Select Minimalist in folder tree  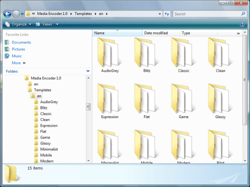pos(49,149)
